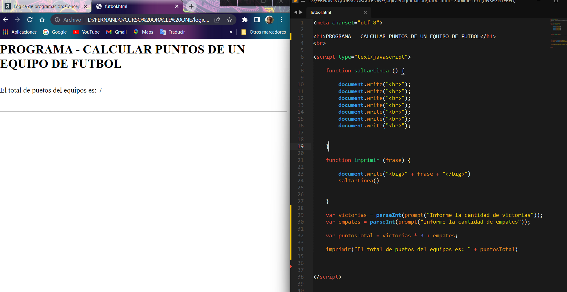The width and height of the screenshot is (567, 292).
Task: Open Chrome three-dot menu
Action: tap(281, 20)
